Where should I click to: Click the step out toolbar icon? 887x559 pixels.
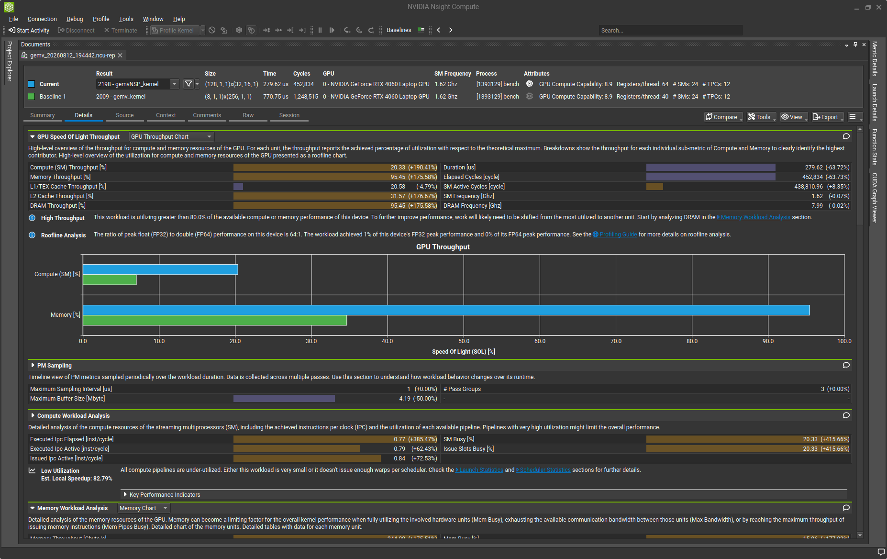pos(371,30)
